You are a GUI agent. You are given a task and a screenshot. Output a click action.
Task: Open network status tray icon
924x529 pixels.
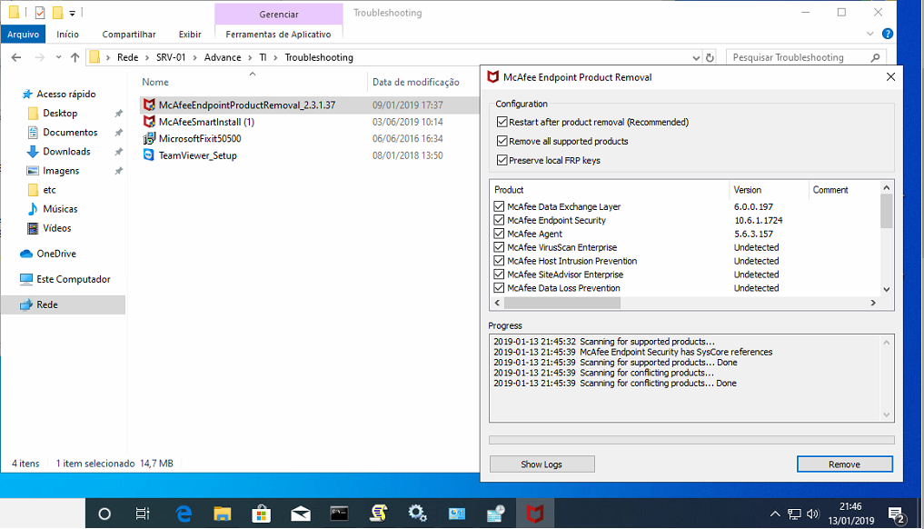coord(794,514)
